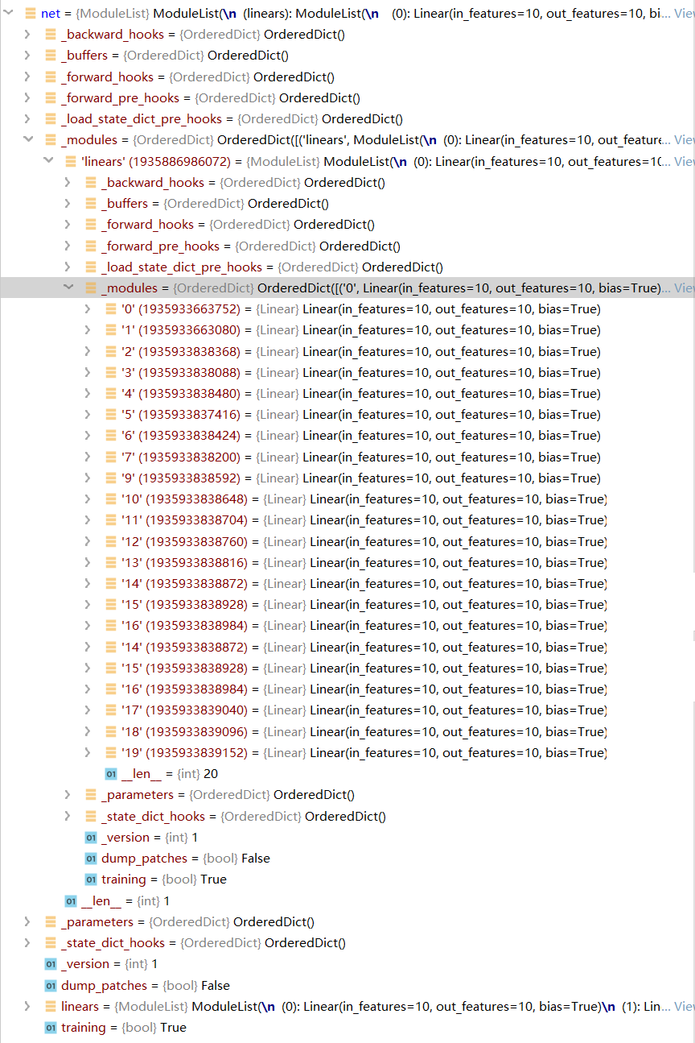Select the text "'0' (1935933663752)"
The width and height of the screenshot is (695, 1043).
(x=180, y=309)
